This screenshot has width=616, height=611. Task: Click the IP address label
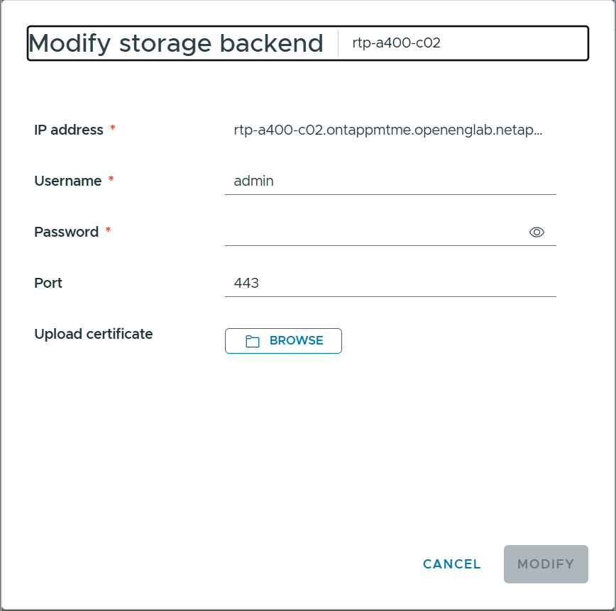tap(69, 130)
